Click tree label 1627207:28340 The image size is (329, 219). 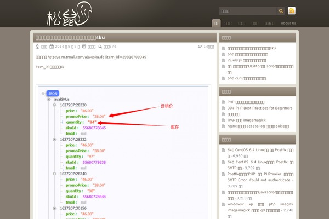click(x=73, y=174)
